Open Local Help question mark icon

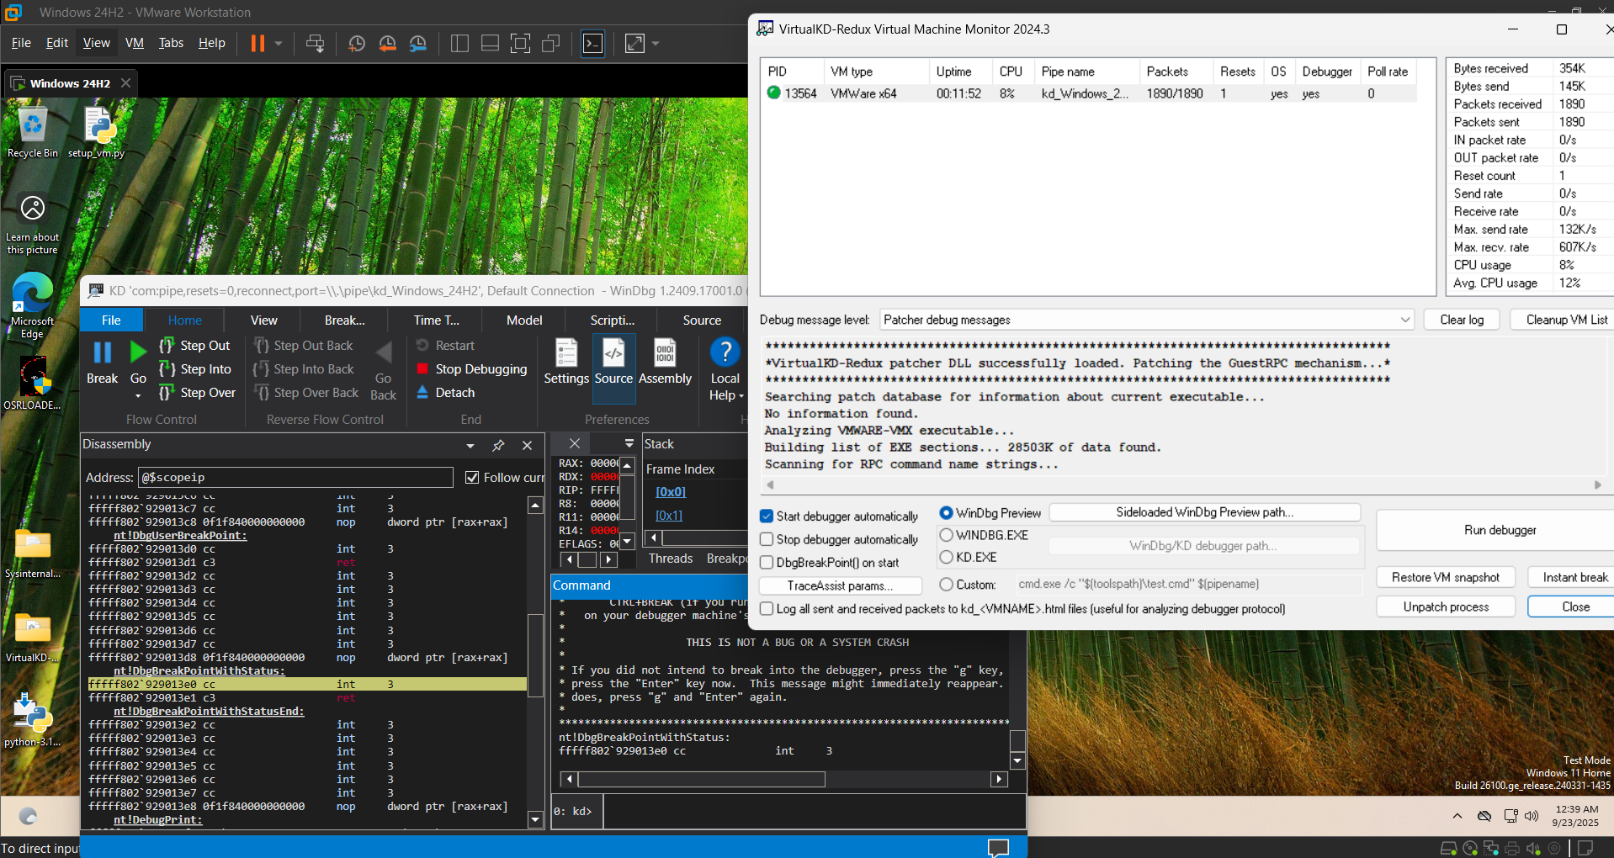tap(725, 352)
